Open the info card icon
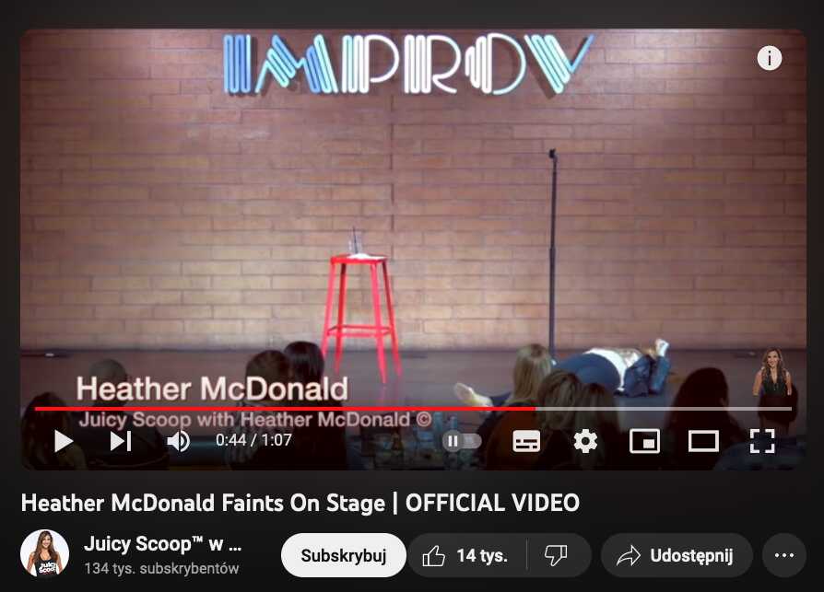 (x=770, y=58)
